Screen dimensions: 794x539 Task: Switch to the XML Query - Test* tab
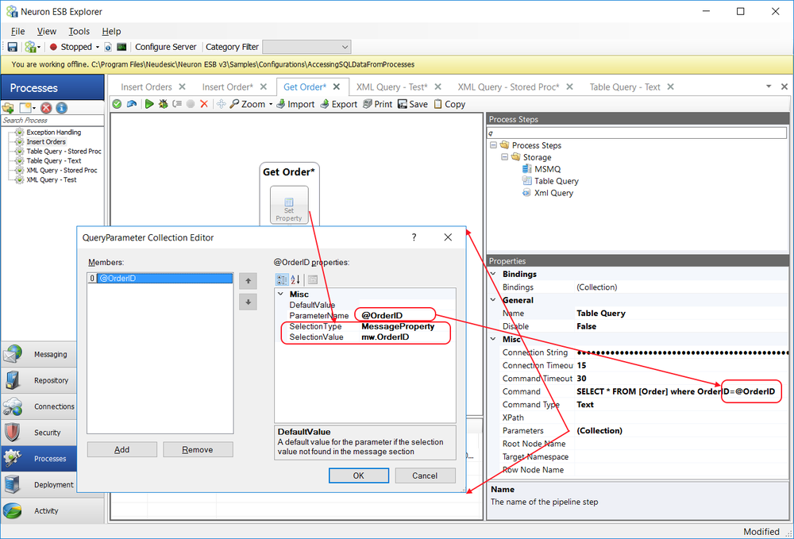click(392, 87)
